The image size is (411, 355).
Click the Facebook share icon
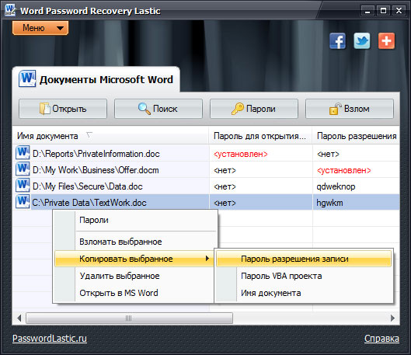click(x=337, y=41)
